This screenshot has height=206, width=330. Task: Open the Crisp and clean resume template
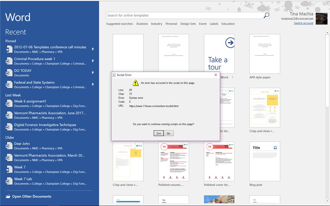point(265,108)
